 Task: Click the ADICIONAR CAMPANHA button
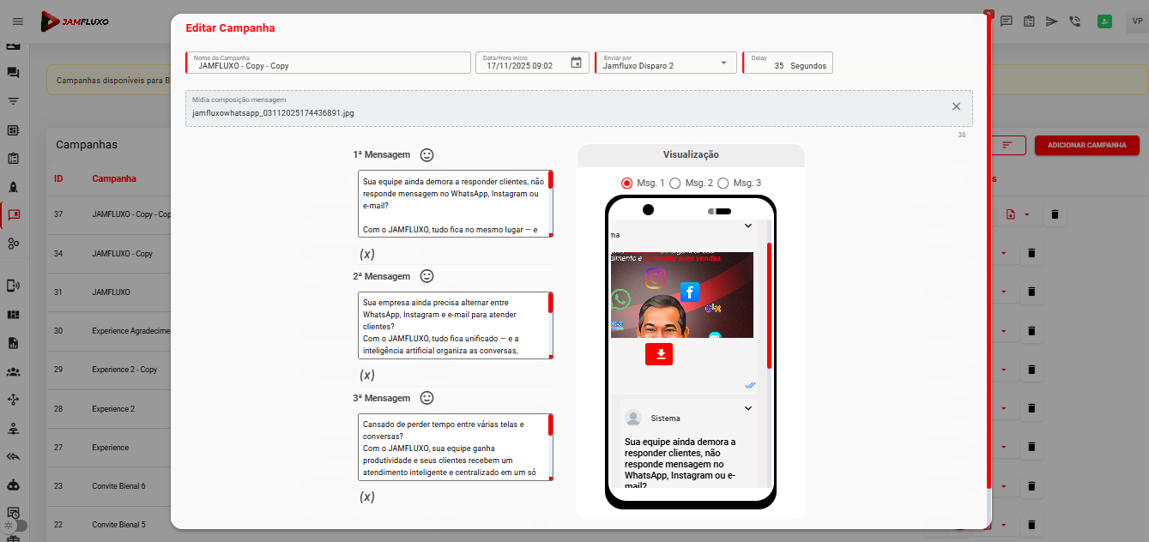point(1086,146)
